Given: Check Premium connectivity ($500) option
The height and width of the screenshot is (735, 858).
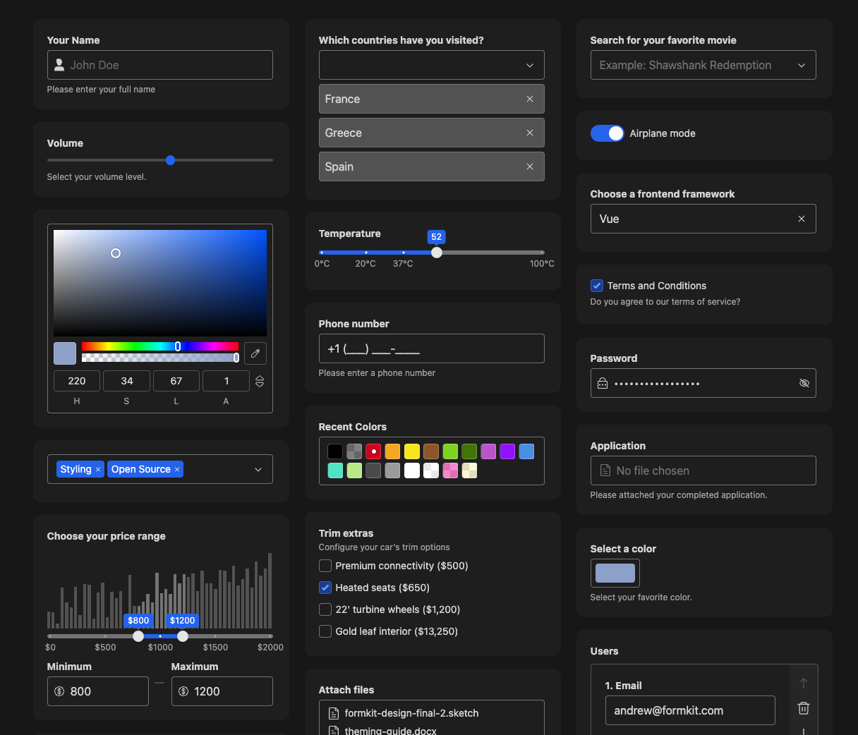Looking at the screenshot, I should coord(325,566).
